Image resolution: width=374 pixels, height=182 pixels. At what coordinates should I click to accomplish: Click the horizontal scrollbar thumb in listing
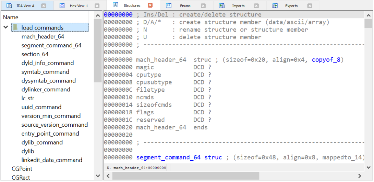tap(185, 176)
